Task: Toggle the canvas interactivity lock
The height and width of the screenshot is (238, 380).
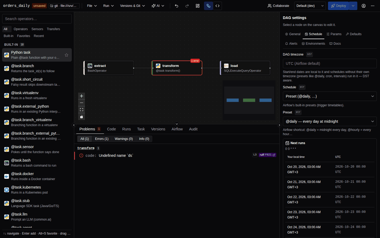Action: (x=82, y=117)
